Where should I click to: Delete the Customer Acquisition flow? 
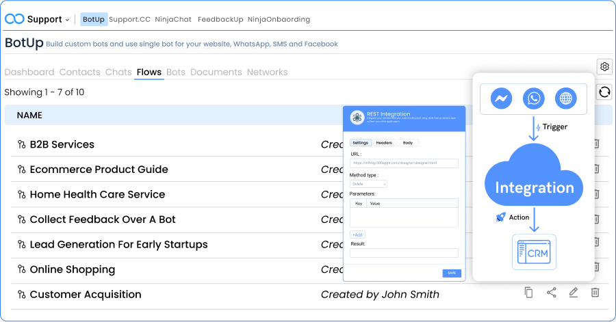[595, 293]
